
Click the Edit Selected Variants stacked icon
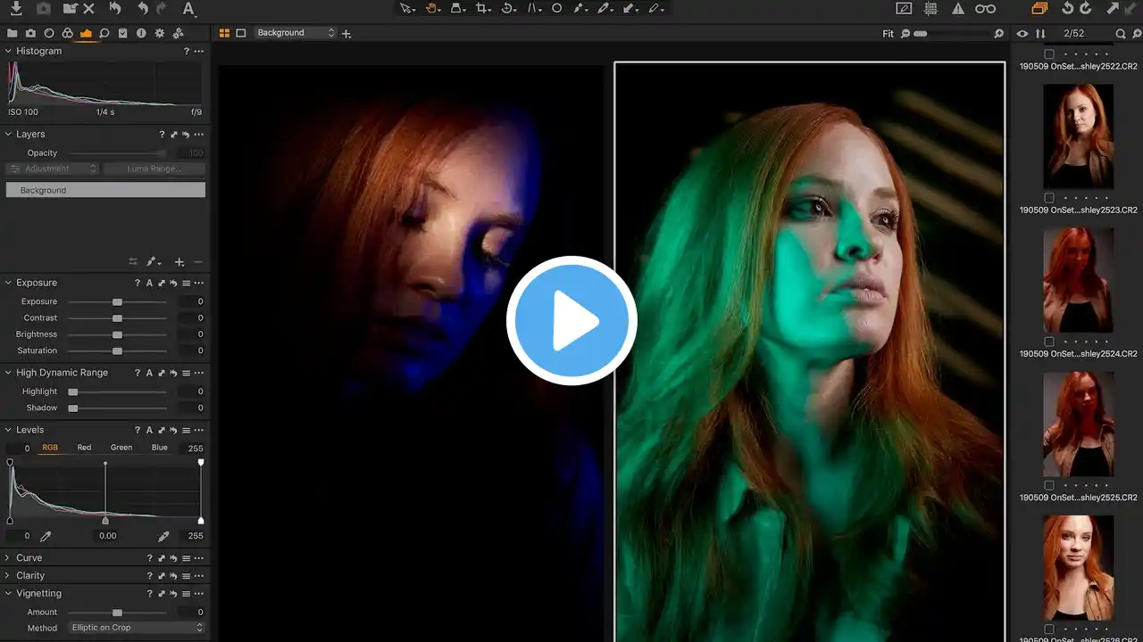click(x=1039, y=9)
